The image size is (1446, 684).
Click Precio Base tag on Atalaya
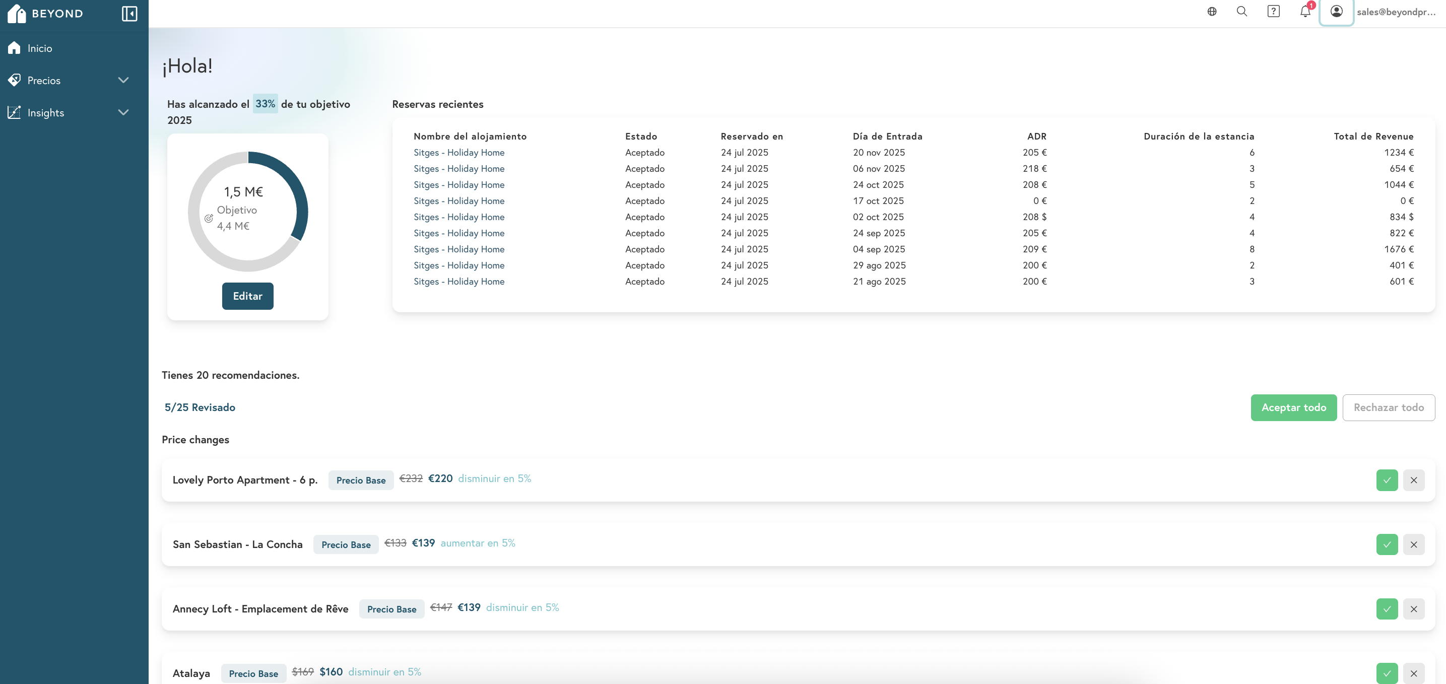click(253, 674)
